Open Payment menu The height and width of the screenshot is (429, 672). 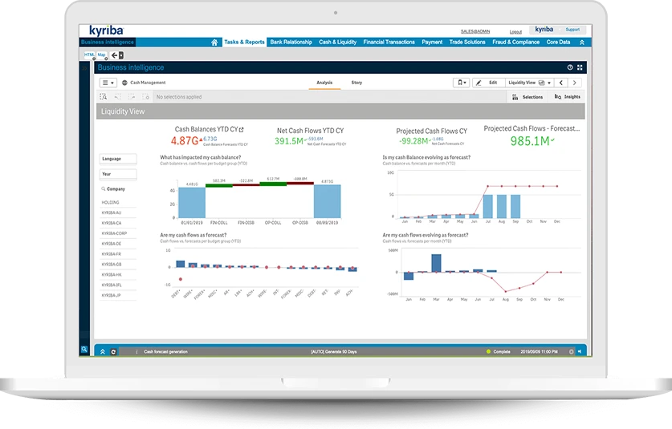click(x=432, y=42)
